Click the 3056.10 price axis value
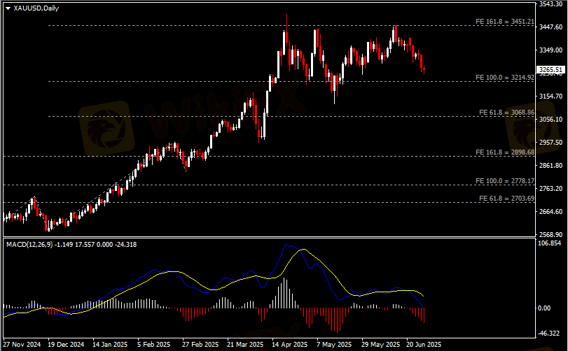Screen dimensions: 568x351 pos(550,120)
